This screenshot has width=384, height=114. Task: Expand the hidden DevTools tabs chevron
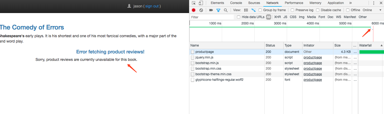[x=350, y=3]
